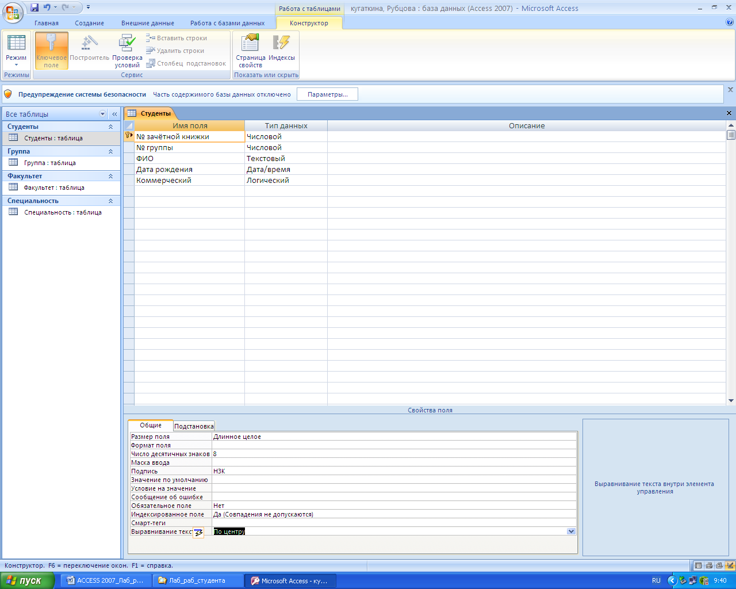736x589 pixels.
Task: Toggle Страница свойств property sheet
Action: click(x=250, y=51)
